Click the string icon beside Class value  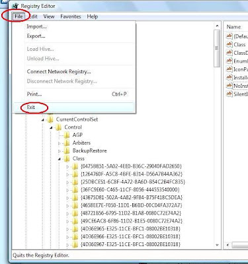click(x=229, y=44)
